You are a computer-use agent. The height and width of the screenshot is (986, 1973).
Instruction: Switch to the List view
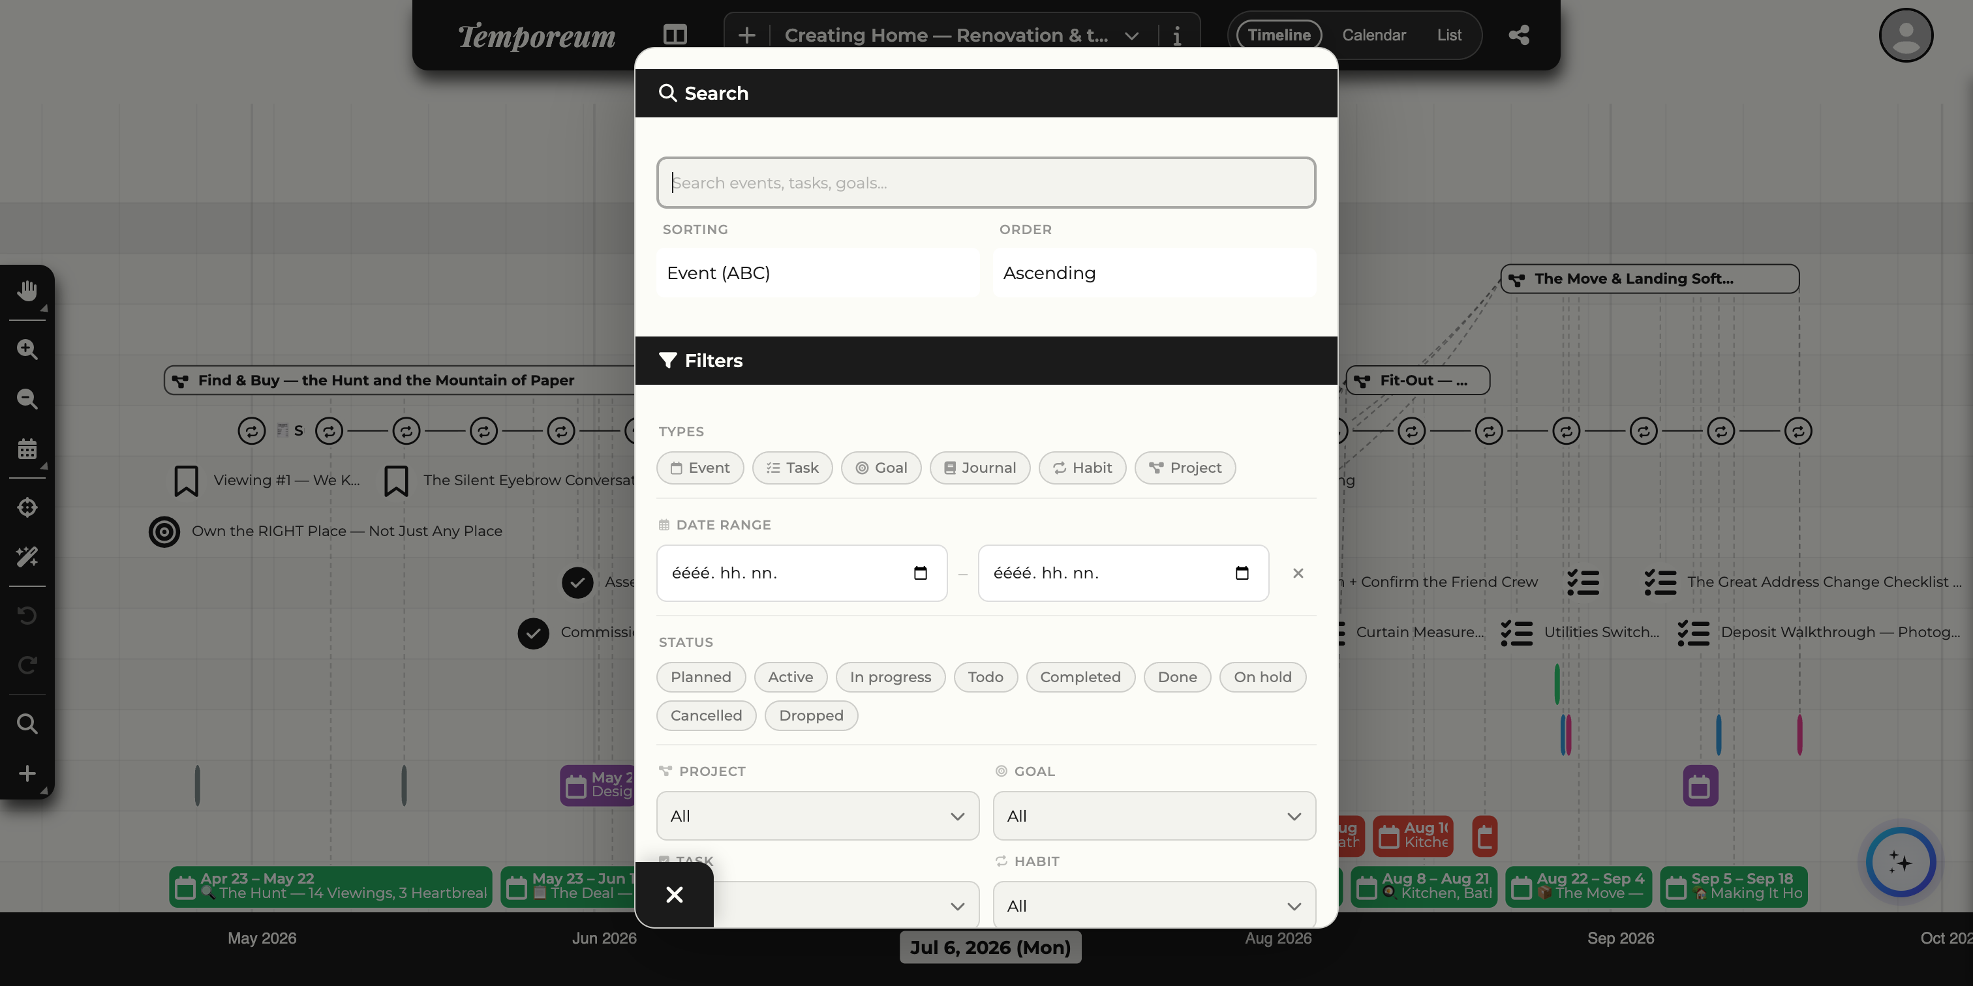point(1448,35)
